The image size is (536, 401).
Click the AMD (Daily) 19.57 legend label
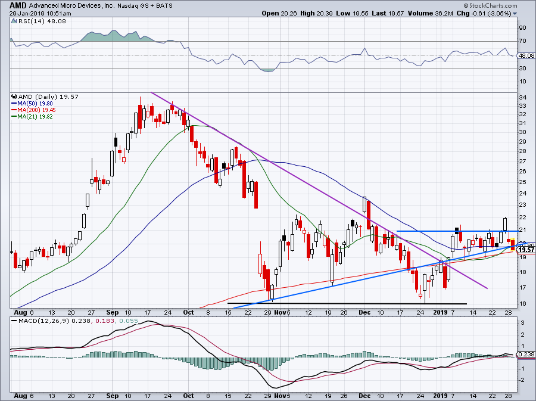[48, 97]
